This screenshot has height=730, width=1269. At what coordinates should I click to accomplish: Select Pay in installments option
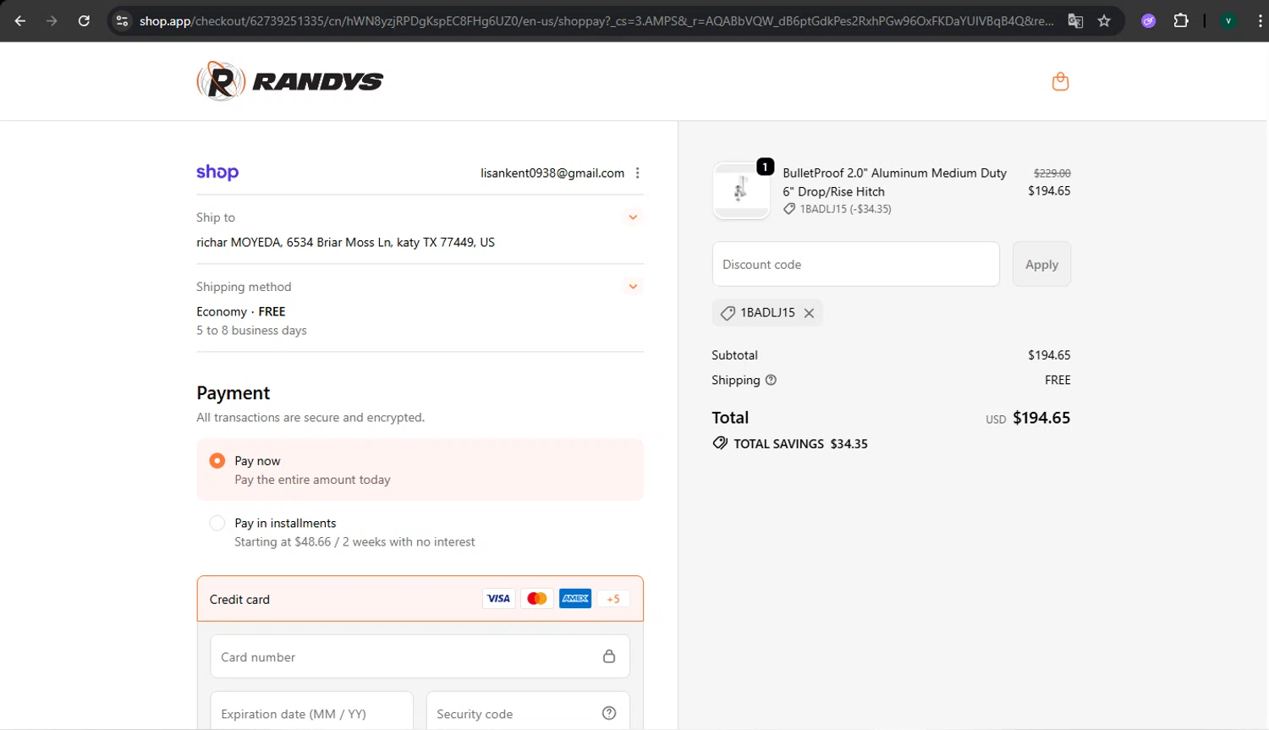point(217,524)
